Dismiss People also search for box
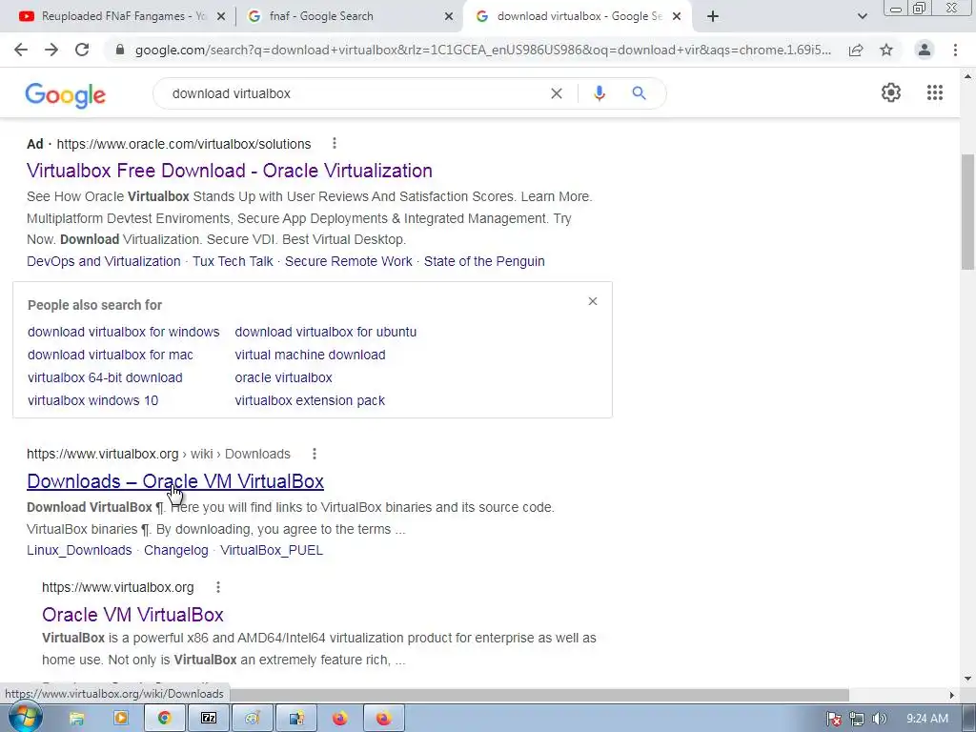 click(x=593, y=301)
